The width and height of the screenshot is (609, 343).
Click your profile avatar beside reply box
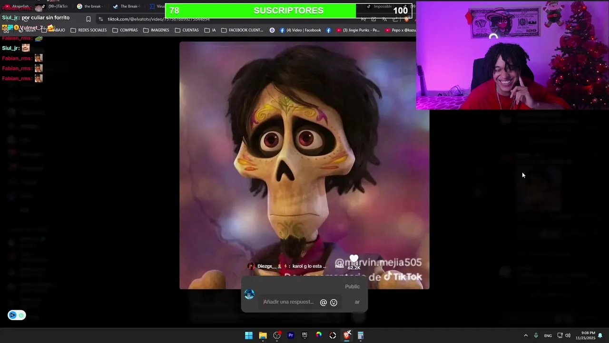[x=249, y=294]
